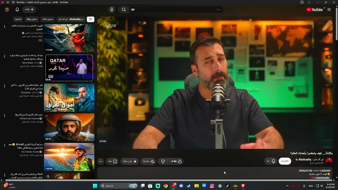Open the Ibn Hattuta Travels video thumbnail
The width and height of the screenshot is (338, 190).
[69, 157]
